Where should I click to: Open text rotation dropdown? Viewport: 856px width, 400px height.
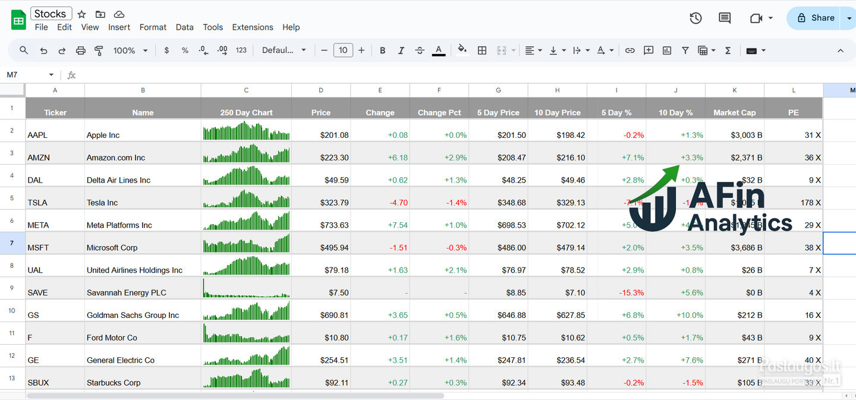pos(605,51)
